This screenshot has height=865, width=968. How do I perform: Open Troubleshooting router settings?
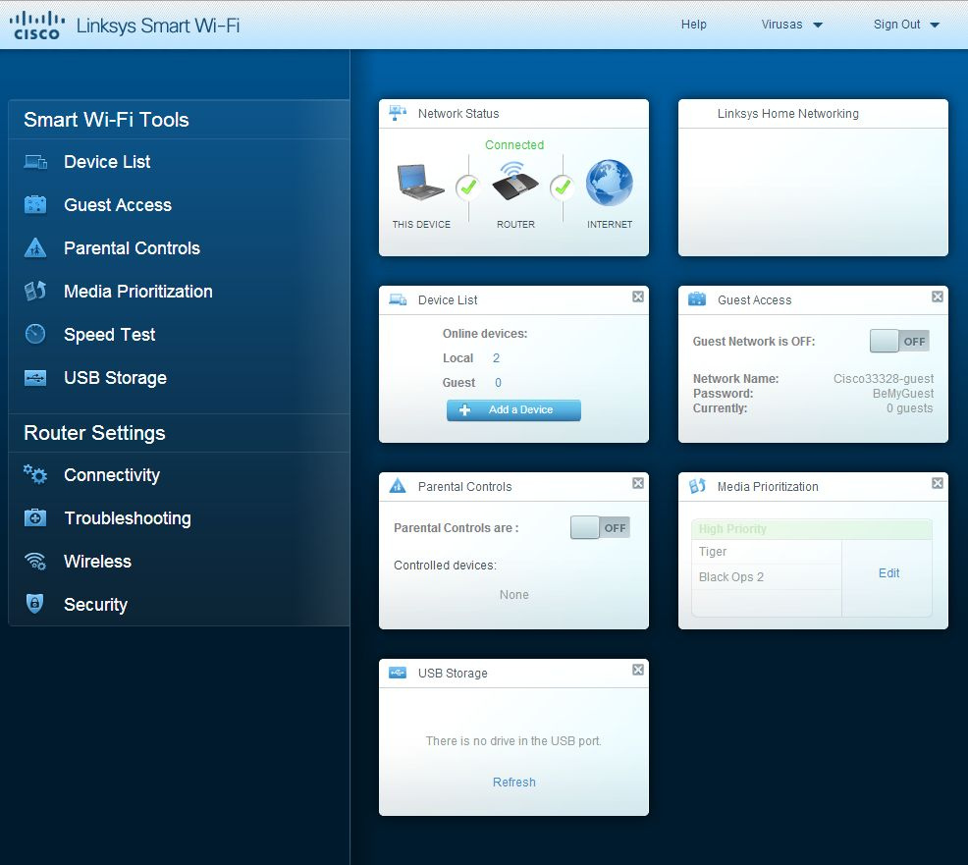pos(128,518)
